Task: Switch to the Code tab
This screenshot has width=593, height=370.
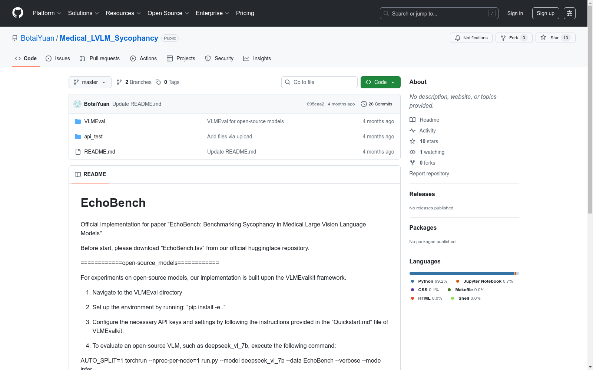Action: tap(26, 58)
